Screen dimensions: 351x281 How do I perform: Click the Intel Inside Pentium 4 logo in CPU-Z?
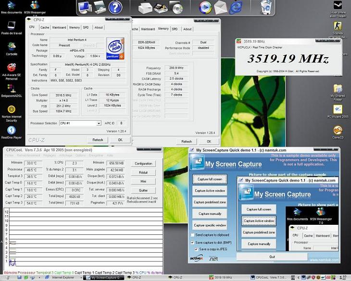[115, 49]
